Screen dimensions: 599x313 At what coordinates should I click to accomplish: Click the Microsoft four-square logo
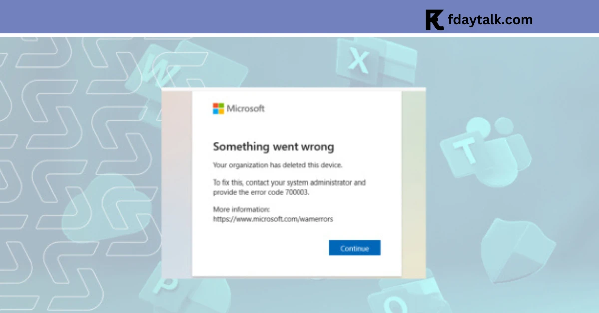(x=218, y=108)
